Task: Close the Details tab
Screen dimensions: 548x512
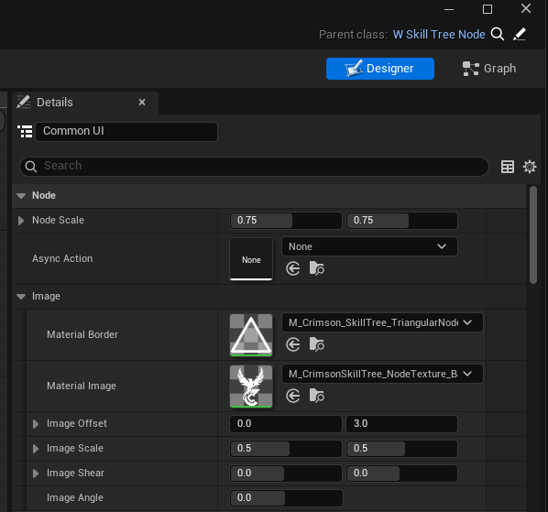Action: (142, 103)
